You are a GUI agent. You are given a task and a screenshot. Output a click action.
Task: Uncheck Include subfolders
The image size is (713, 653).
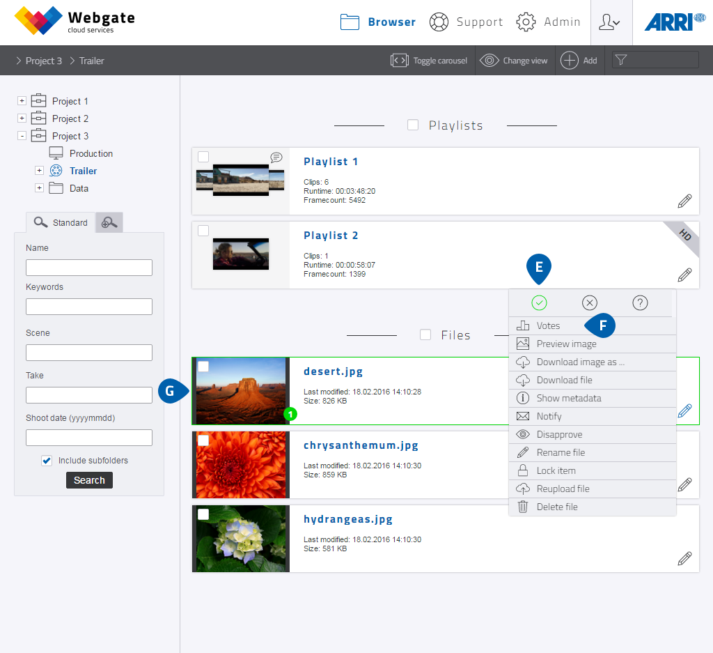47,461
